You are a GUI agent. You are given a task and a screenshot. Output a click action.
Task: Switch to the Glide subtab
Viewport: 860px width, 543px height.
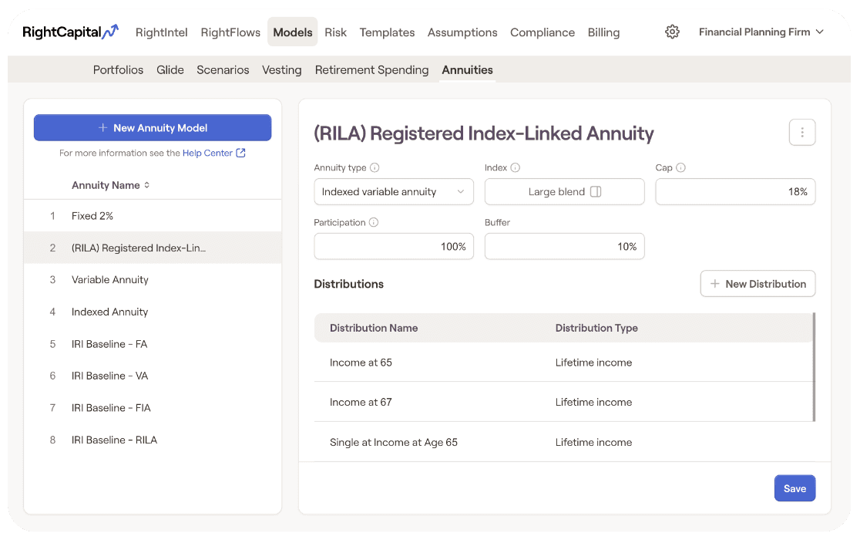(x=170, y=69)
